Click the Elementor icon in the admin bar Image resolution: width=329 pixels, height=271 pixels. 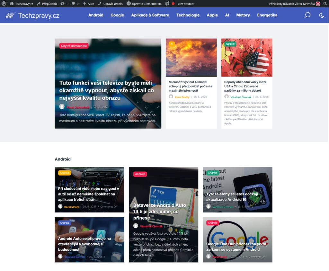click(129, 4)
